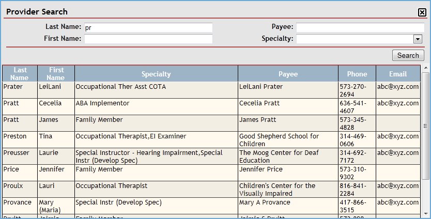Click the First Name column header
The height and width of the screenshot is (219, 431).
(56, 73)
